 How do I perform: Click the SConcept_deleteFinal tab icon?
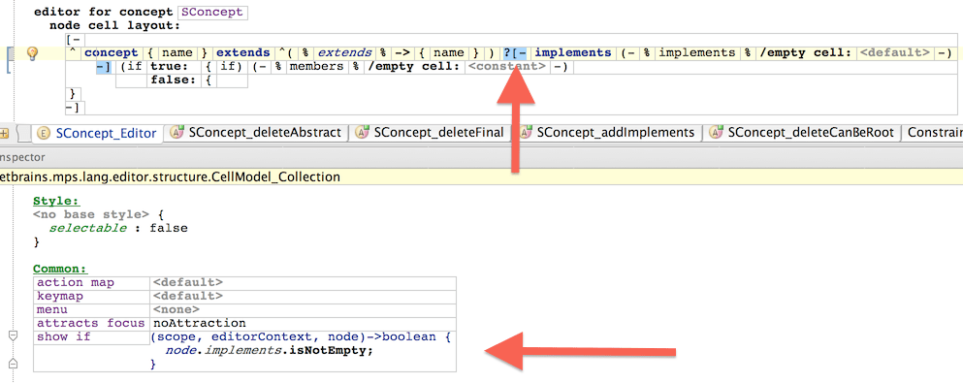[362, 132]
